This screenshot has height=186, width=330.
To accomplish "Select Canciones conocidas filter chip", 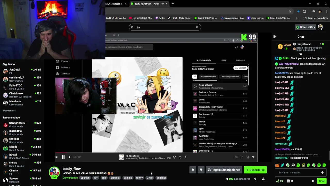I will tap(208, 76).
